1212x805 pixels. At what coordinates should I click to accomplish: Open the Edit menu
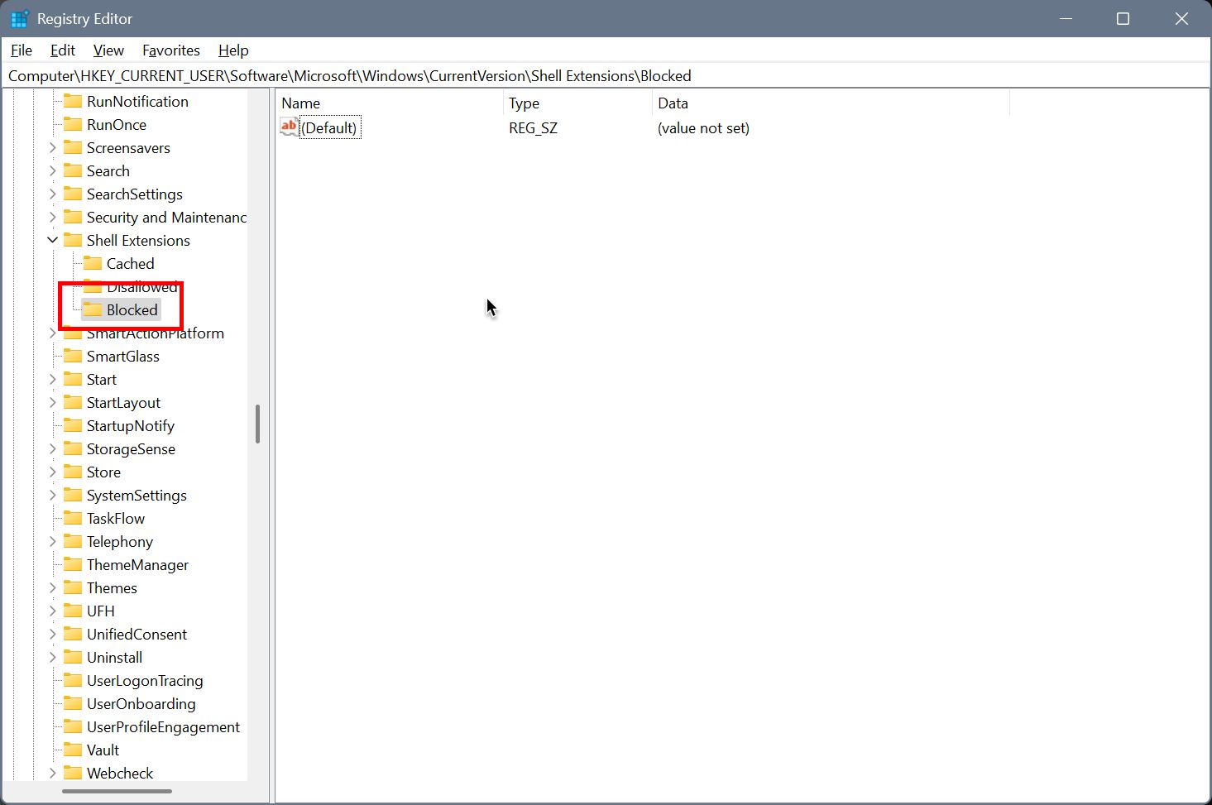pyautogui.click(x=63, y=50)
